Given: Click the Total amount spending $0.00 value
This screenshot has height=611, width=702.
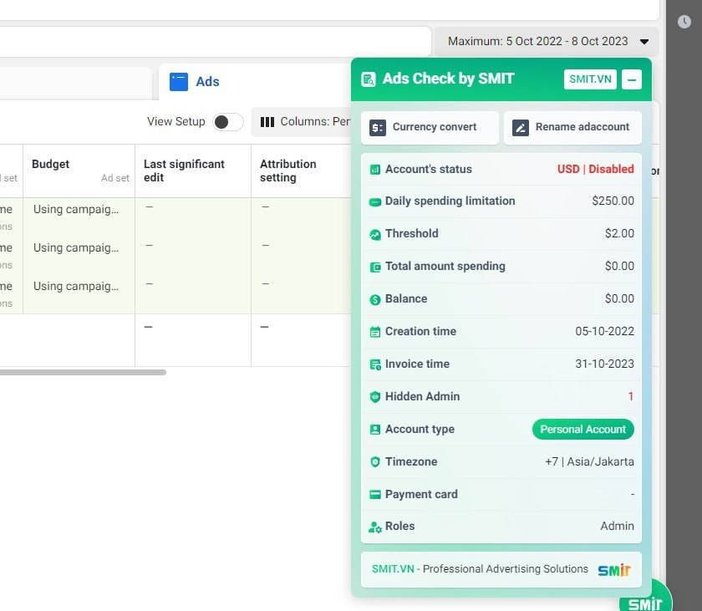Looking at the screenshot, I should 619,267.
